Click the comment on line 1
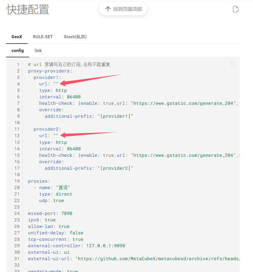 coord(69,65)
